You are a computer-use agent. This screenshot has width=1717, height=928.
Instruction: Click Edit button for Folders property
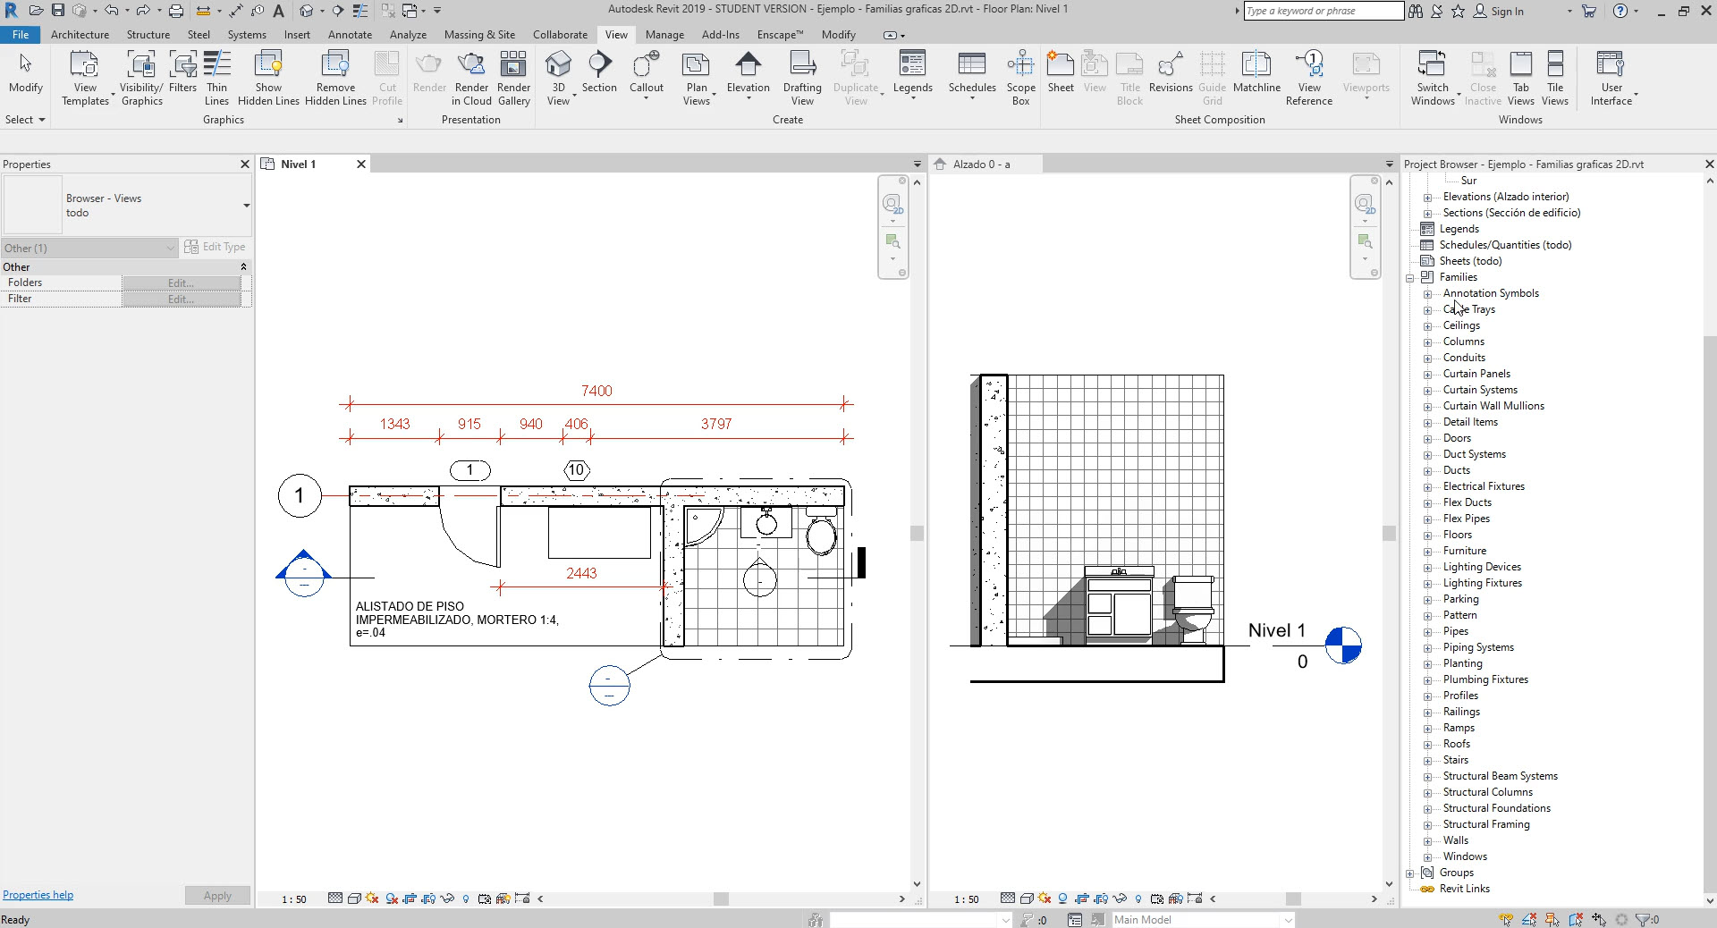click(182, 283)
